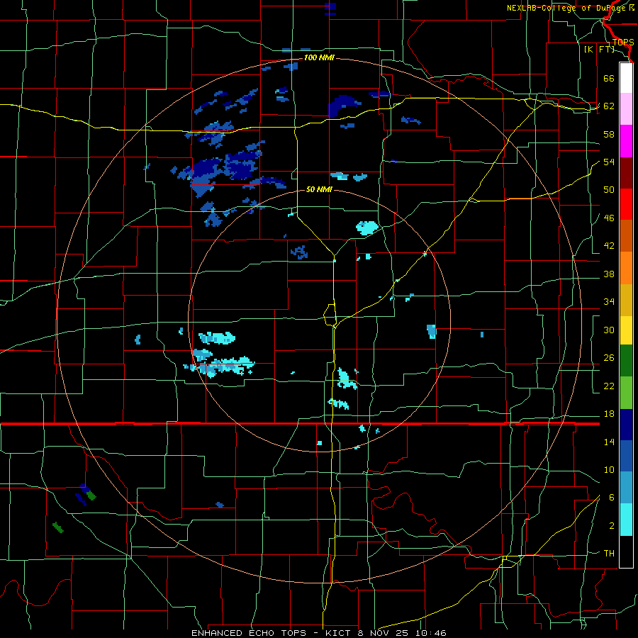The image size is (638, 638).
Task: Click the magenta swatch in the legend
Action: pyautogui.click(x=626, y=141)
